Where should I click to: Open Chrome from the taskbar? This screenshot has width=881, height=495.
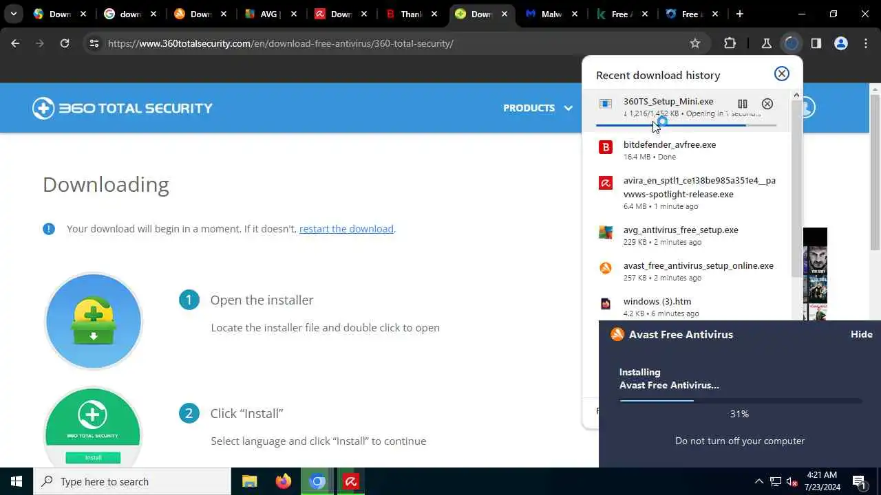click(x=317, y=481)
